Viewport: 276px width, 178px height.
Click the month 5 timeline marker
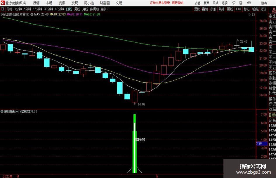pyautogui.click(x=157, y=176)
